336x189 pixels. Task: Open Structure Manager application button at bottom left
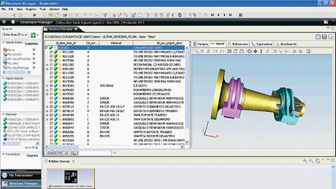tap(21, 183)
